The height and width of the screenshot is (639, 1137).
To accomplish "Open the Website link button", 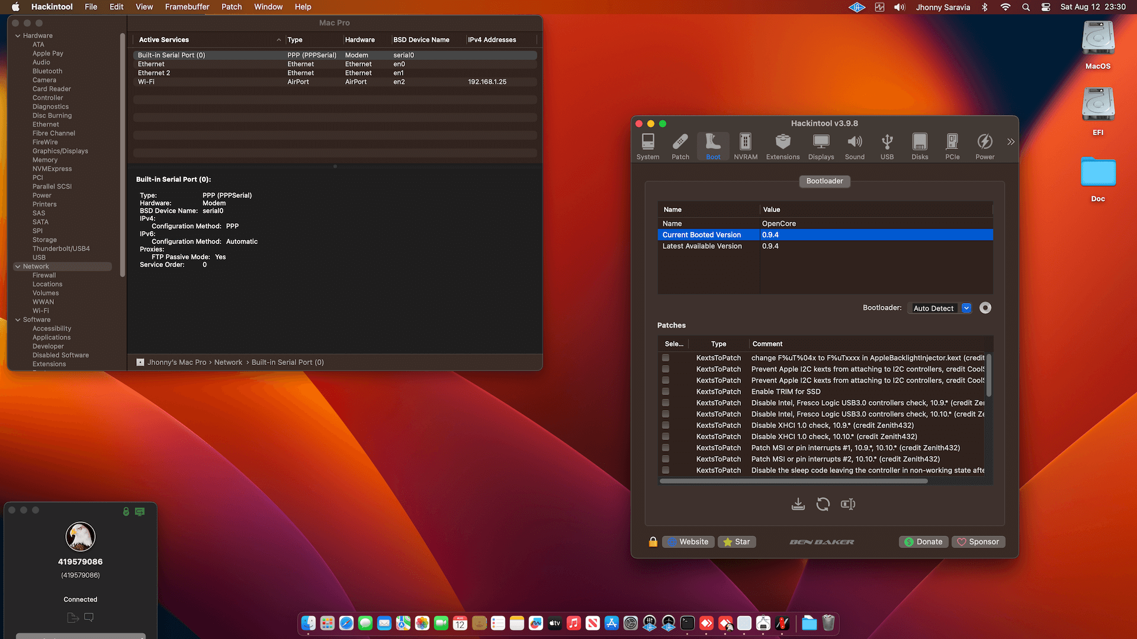I will tap(688, 542).
